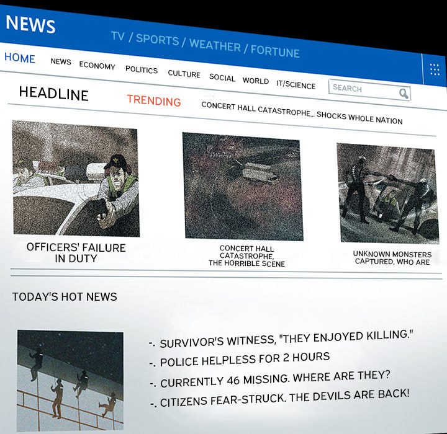Switch to the WORLD tab
Viewport: 447px width, 434px height.
pyautogui.click(x=256, y=81)
